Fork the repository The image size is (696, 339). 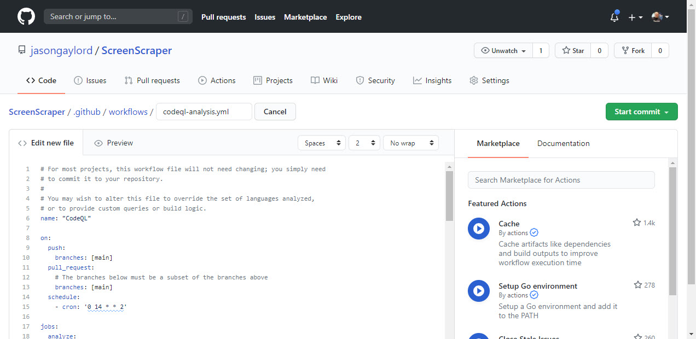point(633,51)
